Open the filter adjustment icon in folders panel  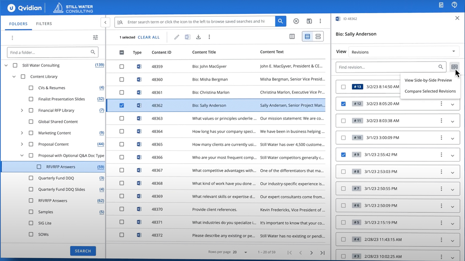95,37
